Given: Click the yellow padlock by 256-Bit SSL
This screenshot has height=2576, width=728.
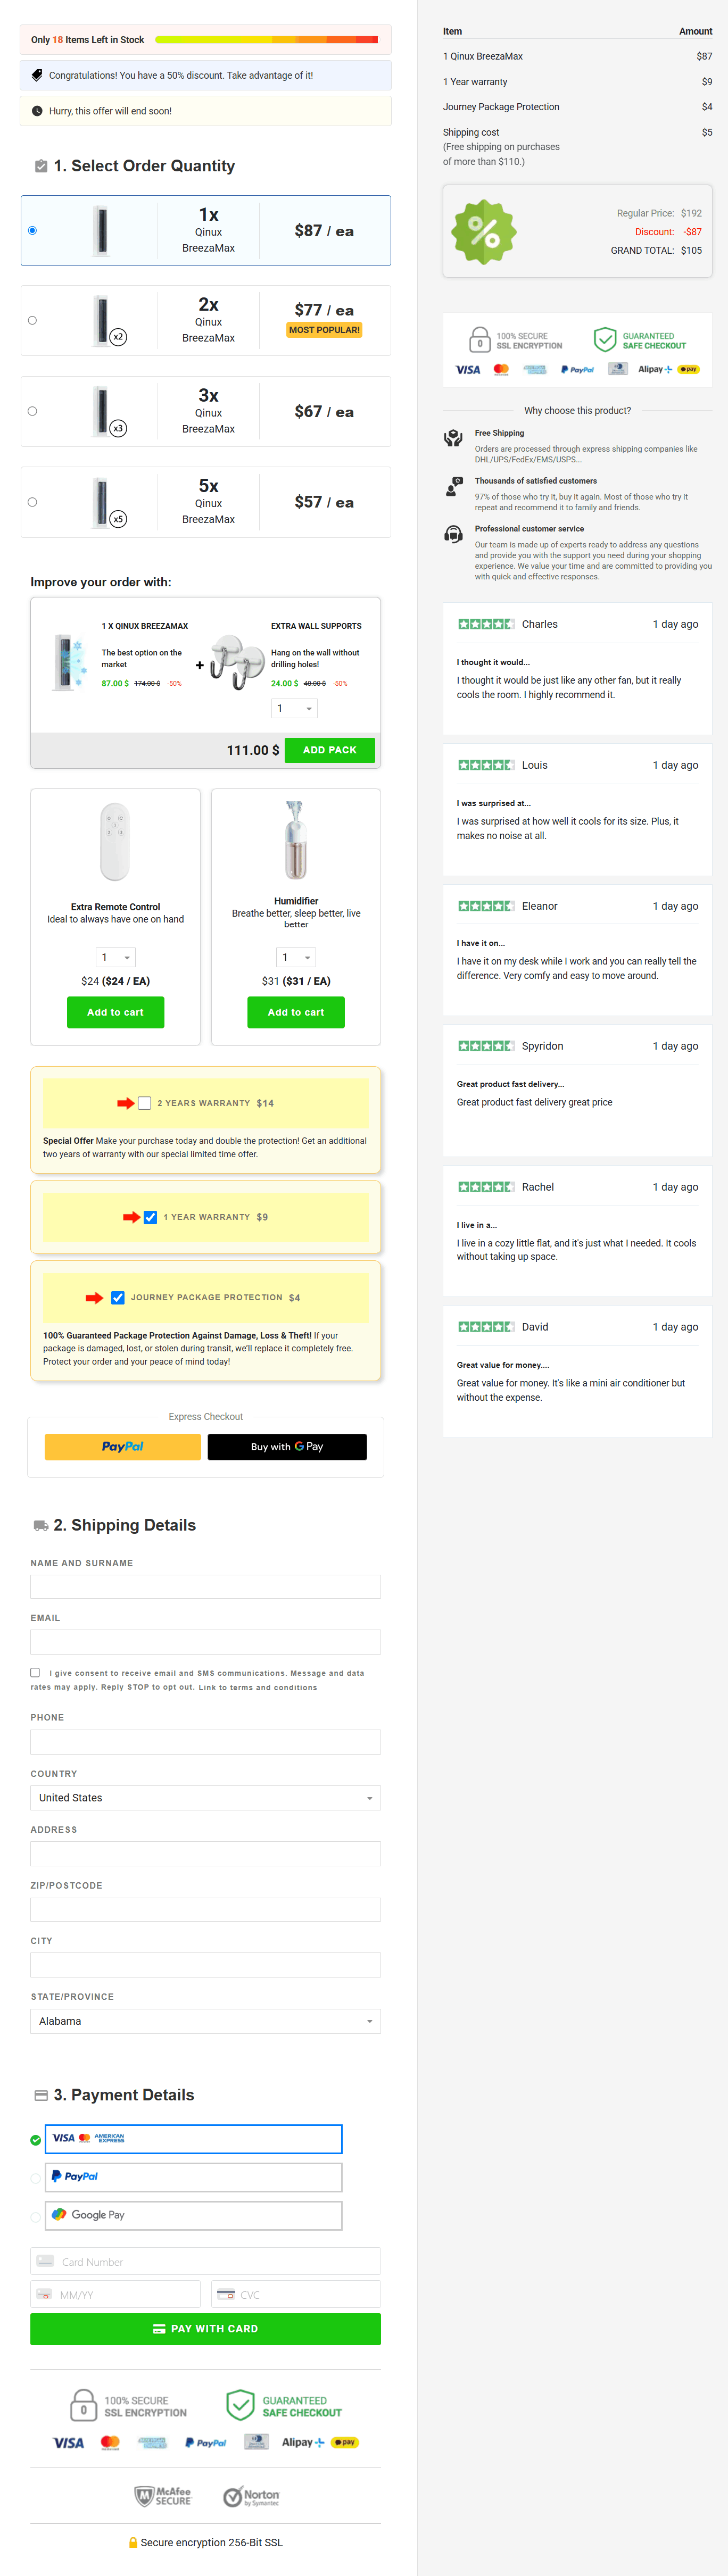Looking at the screenshot, I should pos(133,2542).
